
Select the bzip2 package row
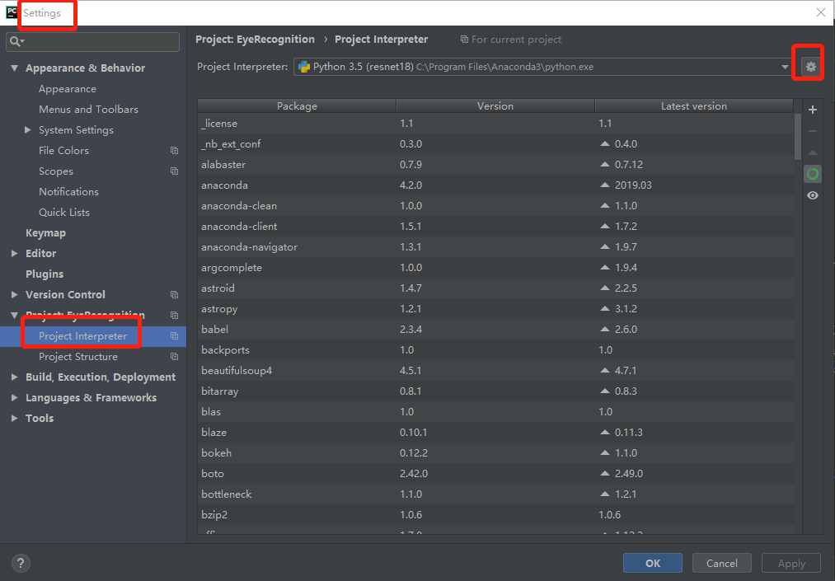click(495, 514)
